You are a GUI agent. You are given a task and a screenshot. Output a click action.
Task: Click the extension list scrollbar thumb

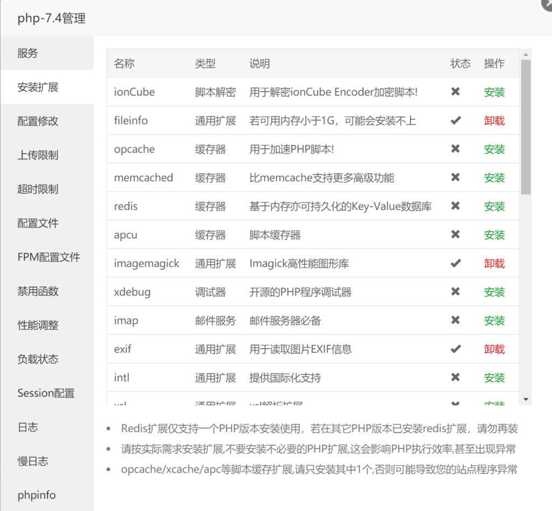tap(526, 127)
